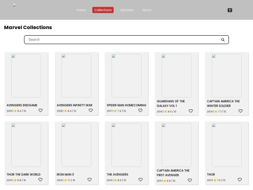Open Iron Man 3 poster thumbnail
This screenshot has width=253, height=190.
pyautogui.click(x=76, y=145)
